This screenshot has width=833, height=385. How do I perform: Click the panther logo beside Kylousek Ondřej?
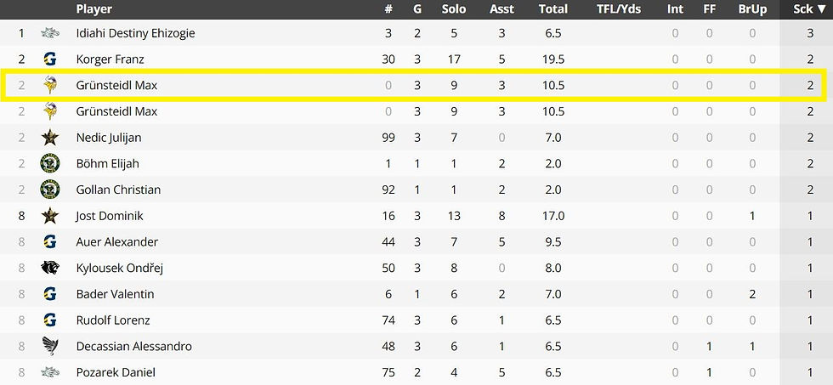pos(50,268)
